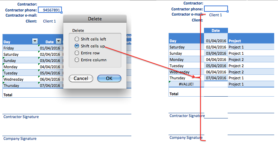Confirm the Delete dialog with OK

pyautogui.click(x=109, y=78)
